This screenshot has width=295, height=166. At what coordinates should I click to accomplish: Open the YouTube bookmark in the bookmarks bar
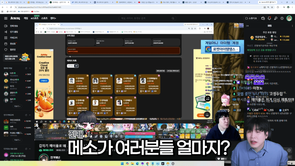coord(35,11)
